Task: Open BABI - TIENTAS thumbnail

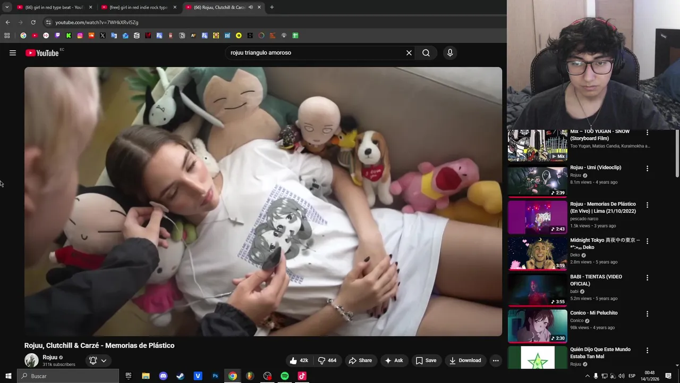Action: tap(538, 290)
